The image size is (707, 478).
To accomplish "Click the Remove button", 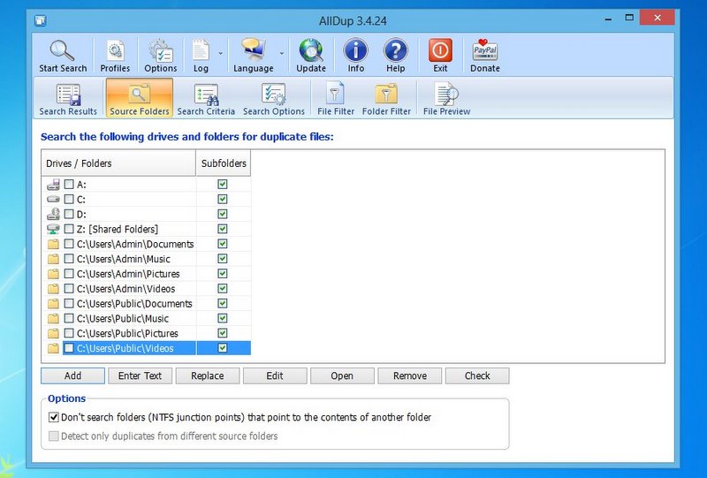I will pos(409,376).
